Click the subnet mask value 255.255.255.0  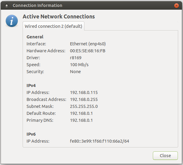click(84, 106)
